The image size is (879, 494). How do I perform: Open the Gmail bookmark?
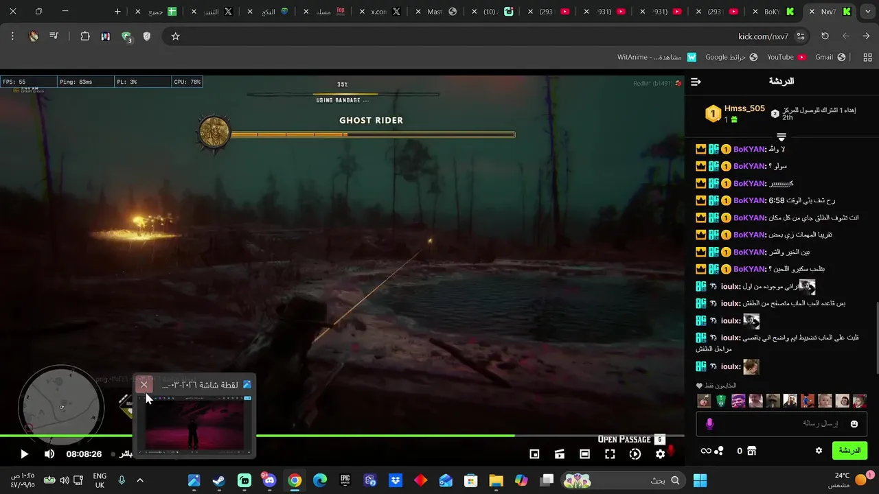830,57
